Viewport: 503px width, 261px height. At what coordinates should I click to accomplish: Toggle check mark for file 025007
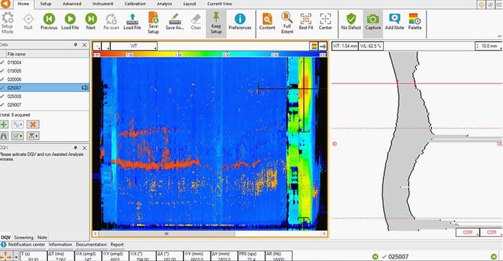click(x=2, y=88)
